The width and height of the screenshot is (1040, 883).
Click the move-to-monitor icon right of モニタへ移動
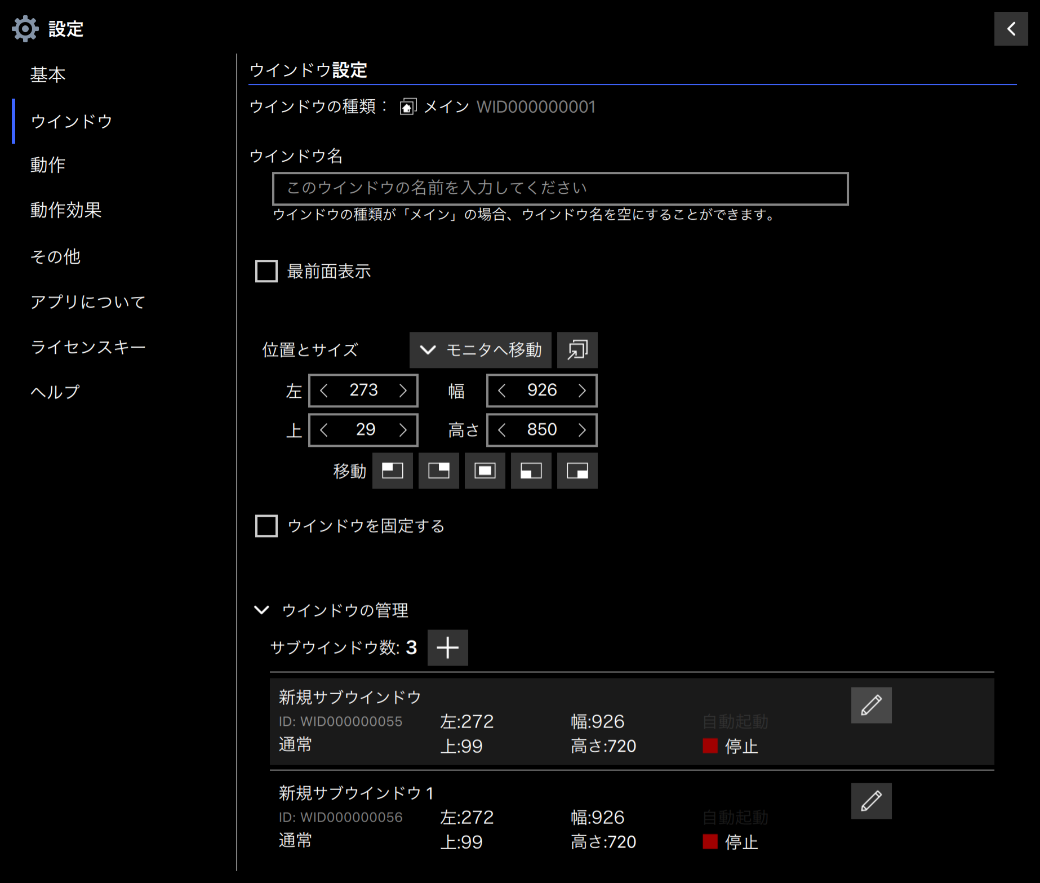pyautogui.click(x=577, y=349)
